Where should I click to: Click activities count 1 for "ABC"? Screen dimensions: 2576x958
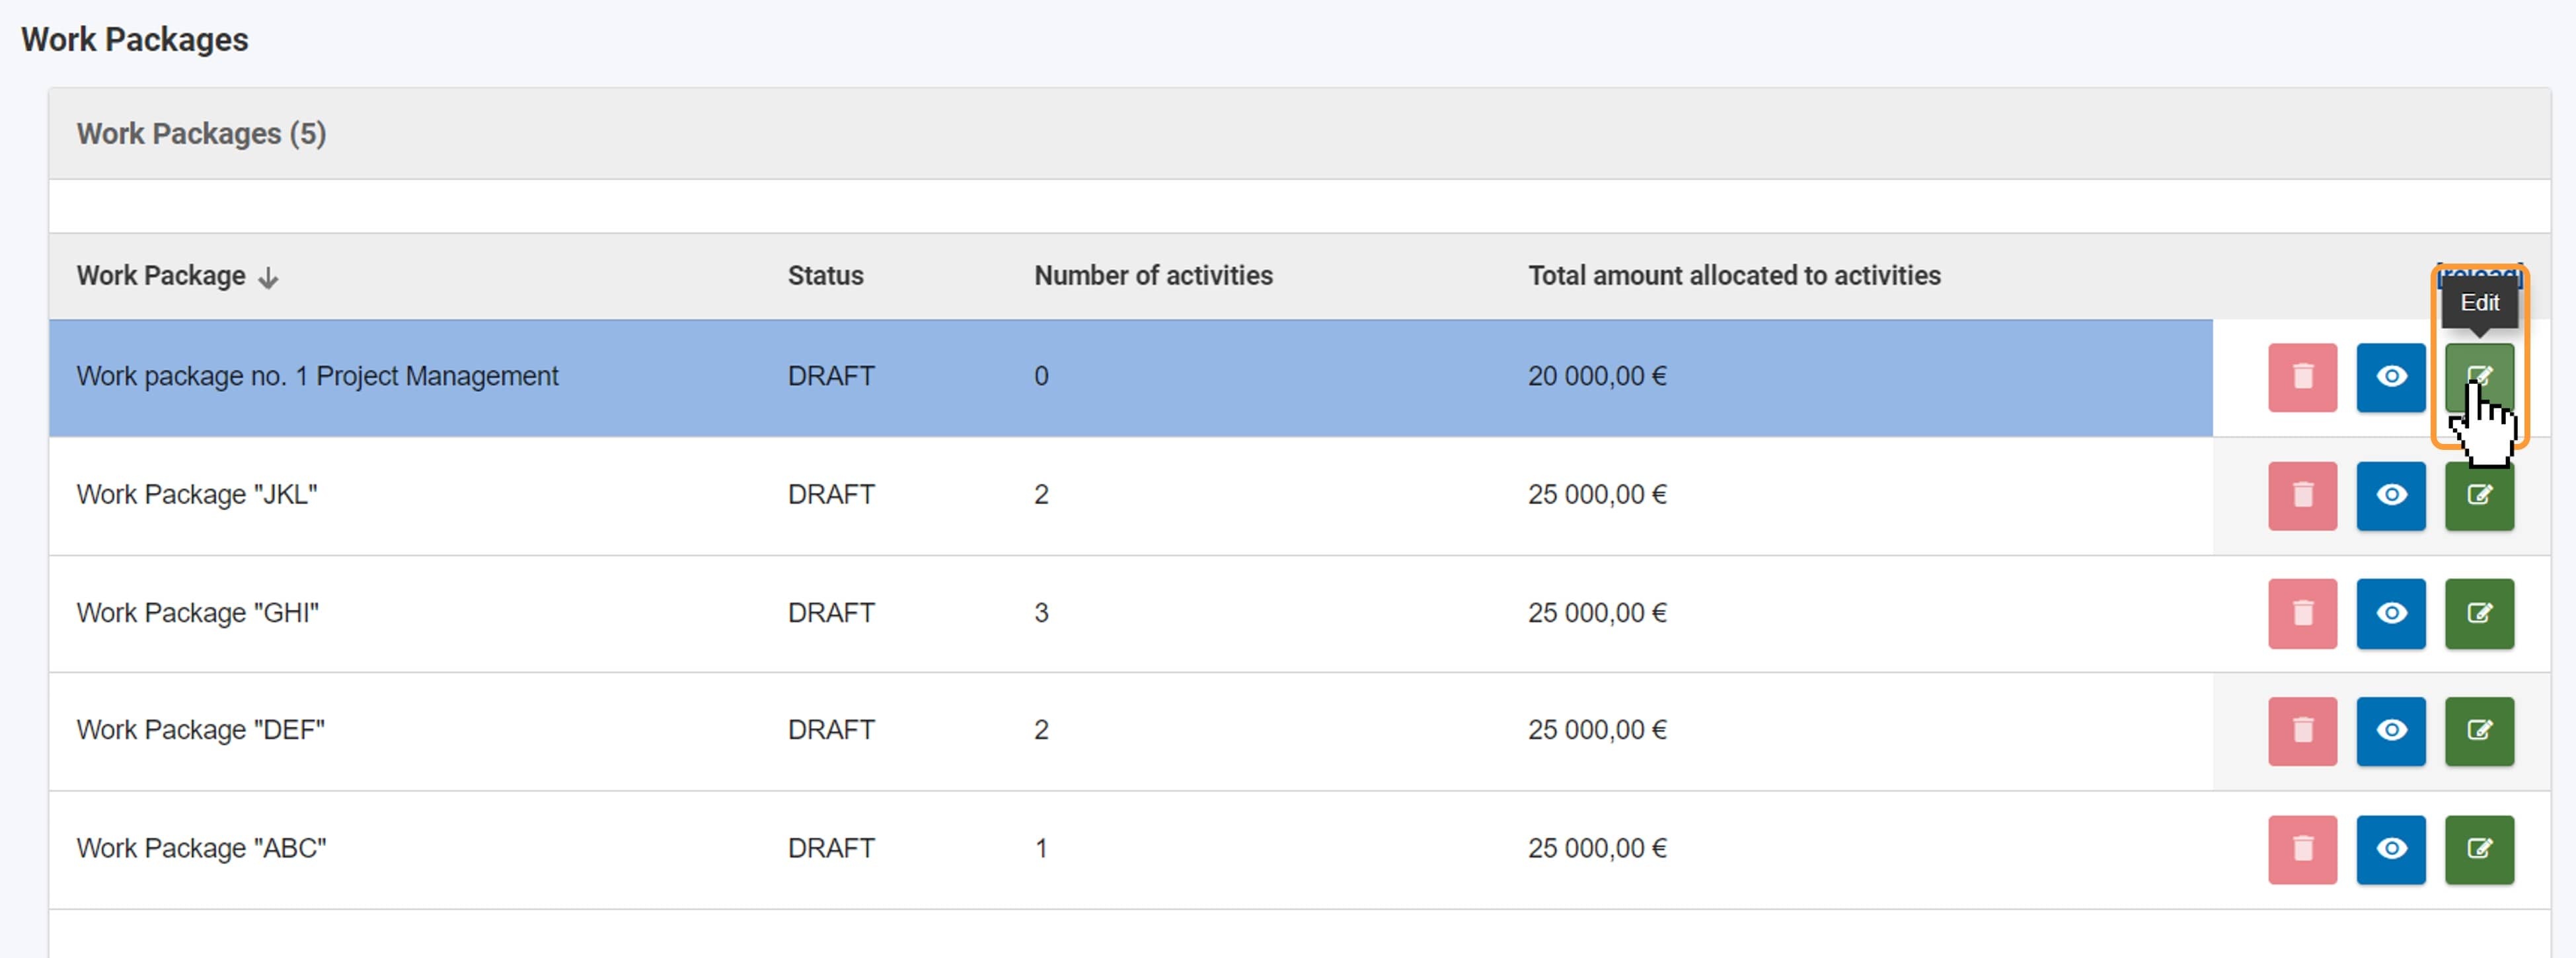1041,848
